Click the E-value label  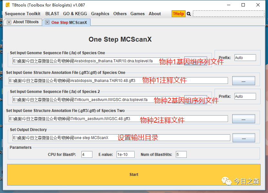click(106, 155)
